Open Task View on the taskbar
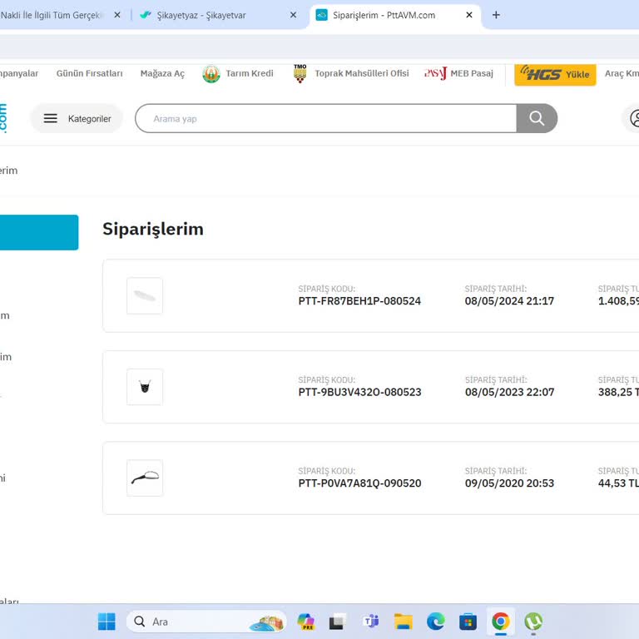 click(338, 622)
